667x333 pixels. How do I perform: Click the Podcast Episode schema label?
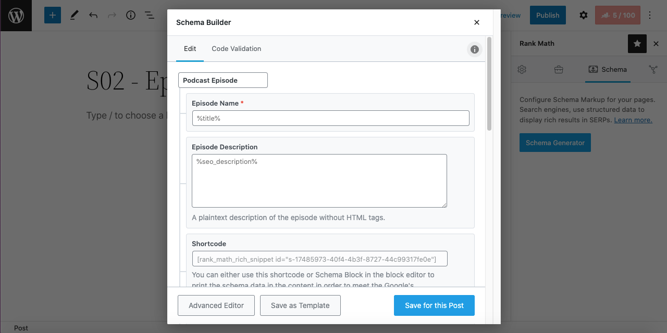(223, 80)
